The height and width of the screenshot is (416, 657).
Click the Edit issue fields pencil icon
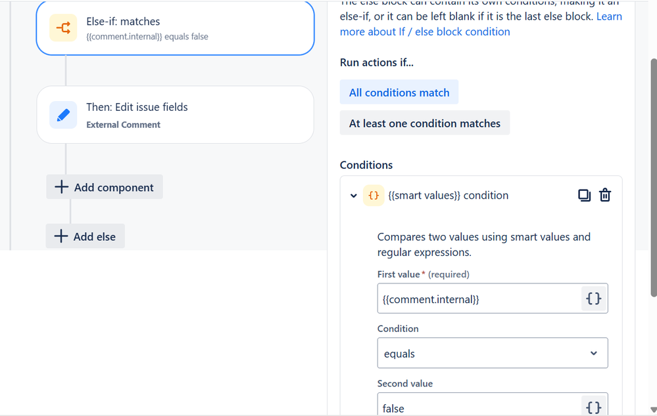63,115
